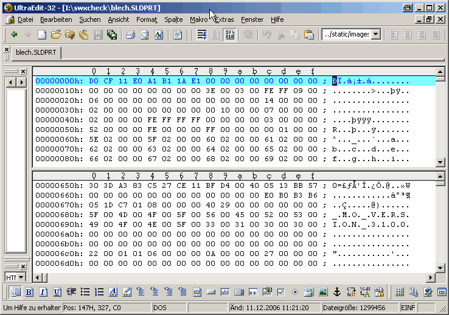This screenshot has height=315, width=449.
Task: Create a new file with toolbar icon
Action: [x=42, y=35]
